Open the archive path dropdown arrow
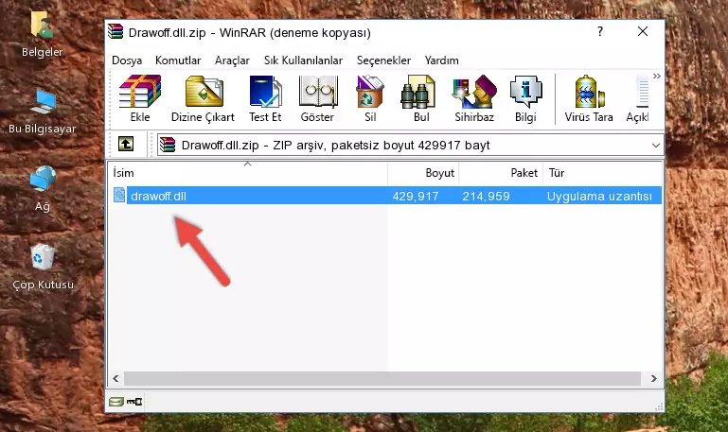Viewport: 728px width, 432px height. (655, 145)
